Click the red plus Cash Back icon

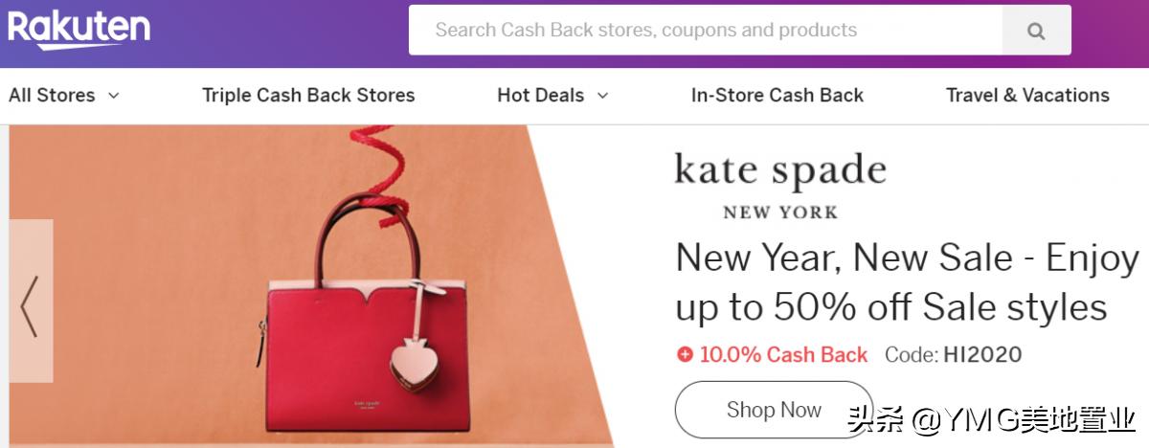[685, 354]
